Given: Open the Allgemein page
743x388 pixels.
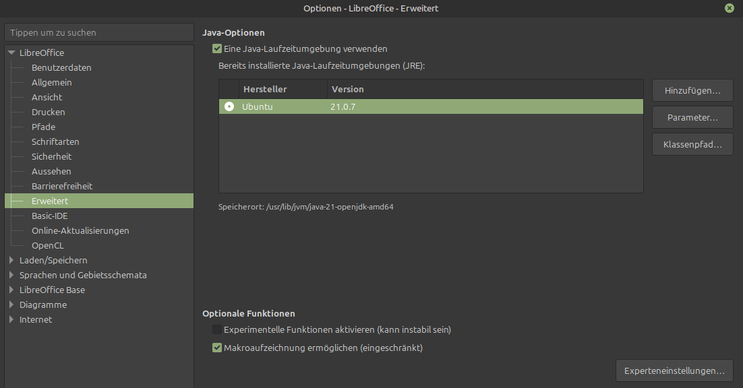Looking at the screenshot, I should (52, 82).
